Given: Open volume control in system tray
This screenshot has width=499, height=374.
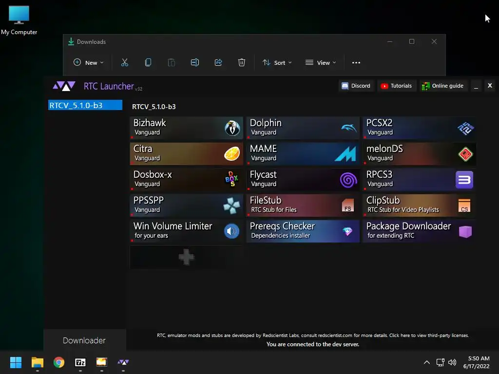Looking at the screenshot, I should coord(452,362).
